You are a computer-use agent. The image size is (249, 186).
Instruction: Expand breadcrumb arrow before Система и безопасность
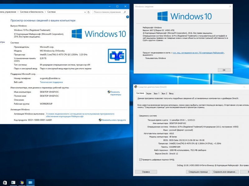tap(18, 12)
